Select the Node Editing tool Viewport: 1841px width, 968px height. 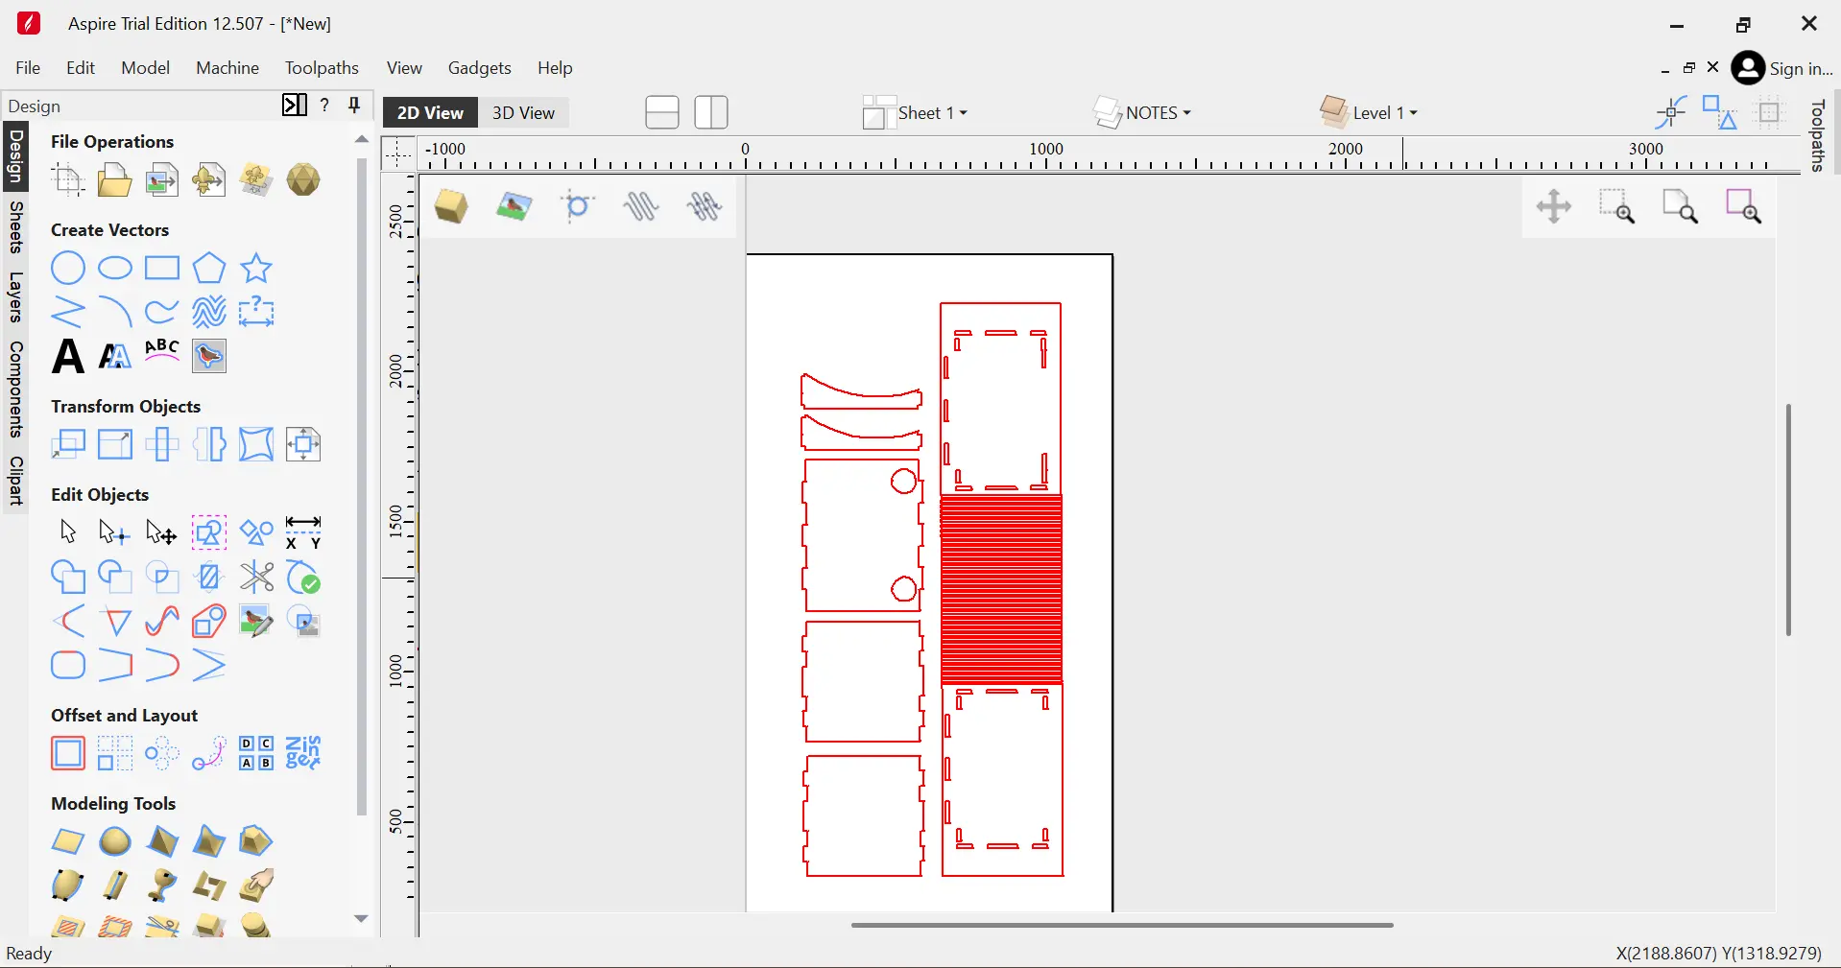click(x=113, y=532)
